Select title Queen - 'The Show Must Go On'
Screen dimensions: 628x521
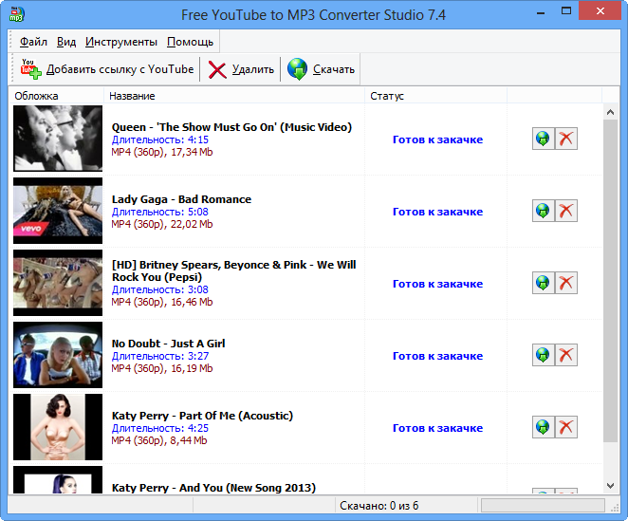click(x=231, y=127)
